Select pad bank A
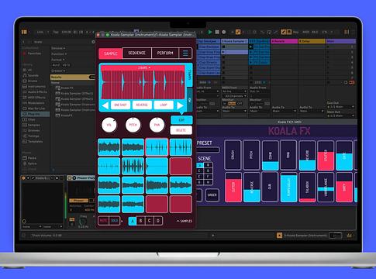376x279 pixels. (133, 221)
